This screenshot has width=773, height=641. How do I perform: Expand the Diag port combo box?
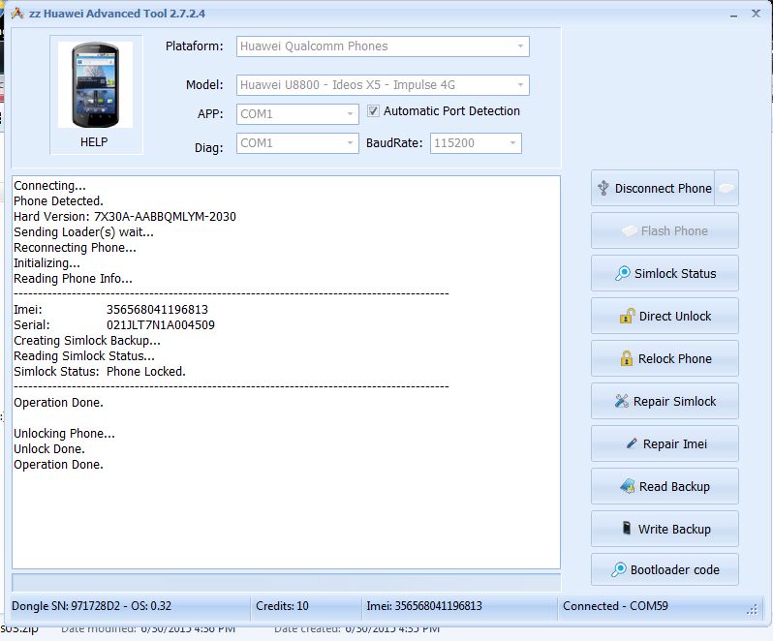[x=297, y=143]
